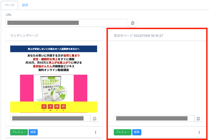Click the 空白のページ URL field
The width and height of the screenshot is (209, 140).
154,119
